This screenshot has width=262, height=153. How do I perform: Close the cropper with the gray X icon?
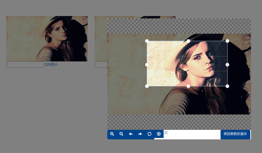coord(166,132)
